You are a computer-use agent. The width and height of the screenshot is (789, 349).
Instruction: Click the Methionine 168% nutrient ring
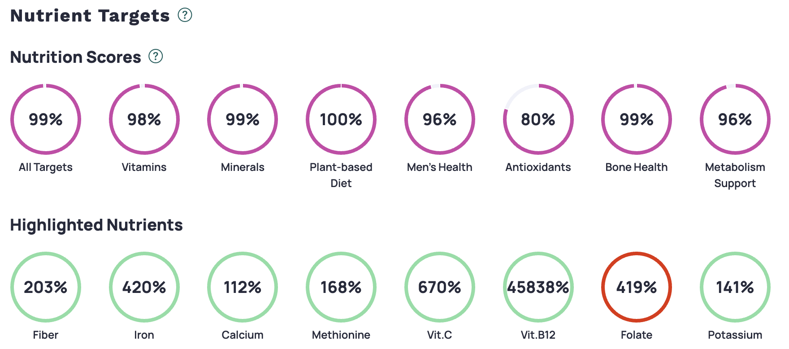pyautogui.click(x=341, y=287)
